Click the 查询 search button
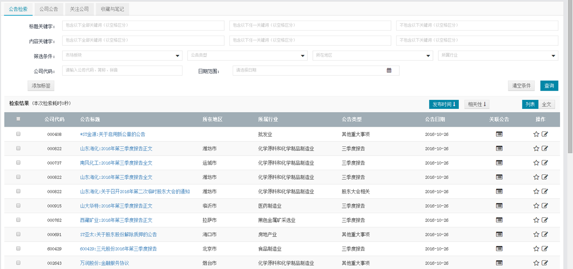Viewport: 573px width, 269px height. pos(549,86)
